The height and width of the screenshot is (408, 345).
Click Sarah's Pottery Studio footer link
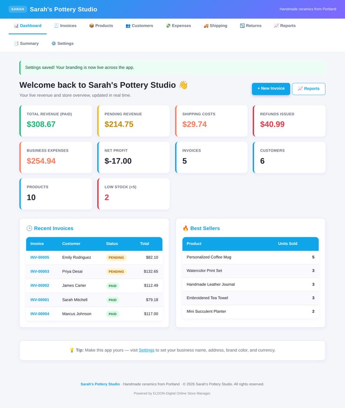[x=100, y=384]
